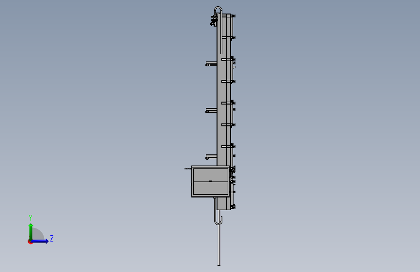Click the red origin ball of the orientation triad

click(30, 242)
